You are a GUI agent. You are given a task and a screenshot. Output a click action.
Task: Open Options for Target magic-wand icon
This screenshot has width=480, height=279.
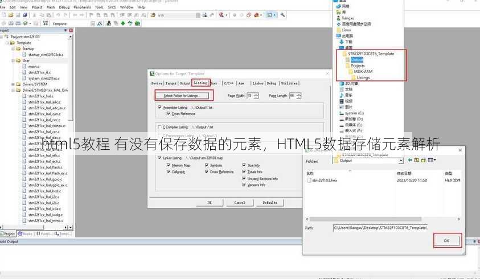point(100,23)
